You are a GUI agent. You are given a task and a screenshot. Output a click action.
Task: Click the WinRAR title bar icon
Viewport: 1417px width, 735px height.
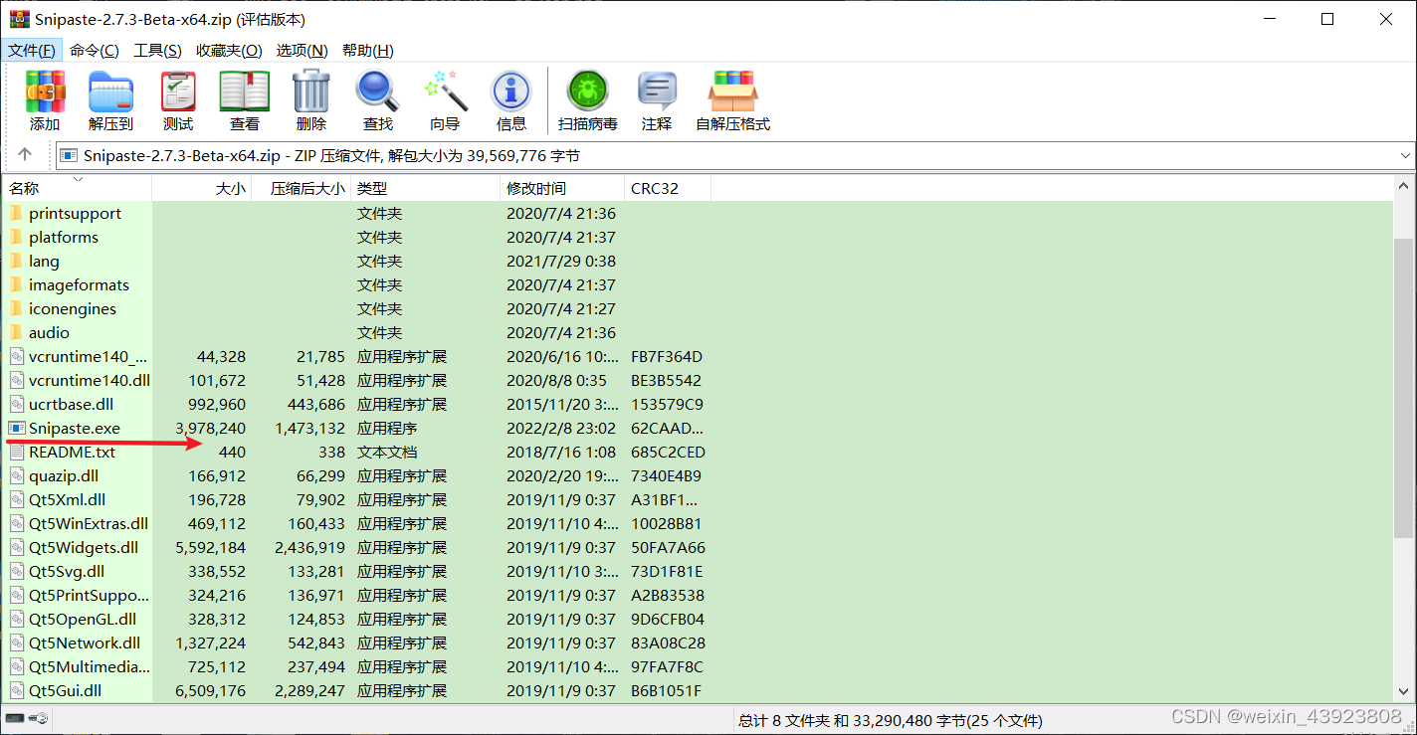pyautogui.click(x=19, y=19)
